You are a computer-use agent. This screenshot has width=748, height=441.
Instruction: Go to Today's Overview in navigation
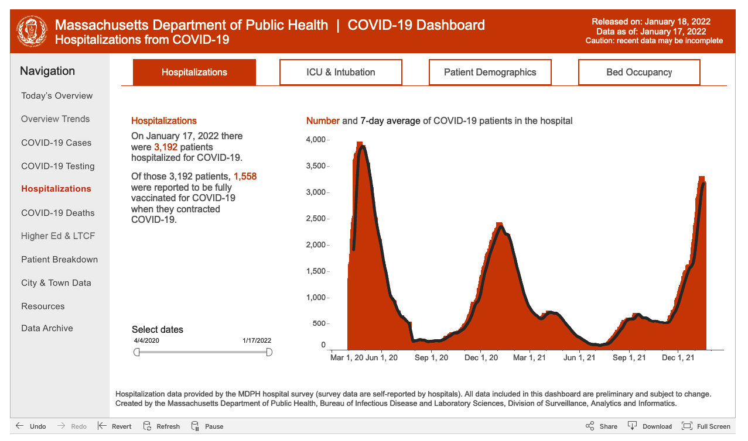click(x=57, y=95)
